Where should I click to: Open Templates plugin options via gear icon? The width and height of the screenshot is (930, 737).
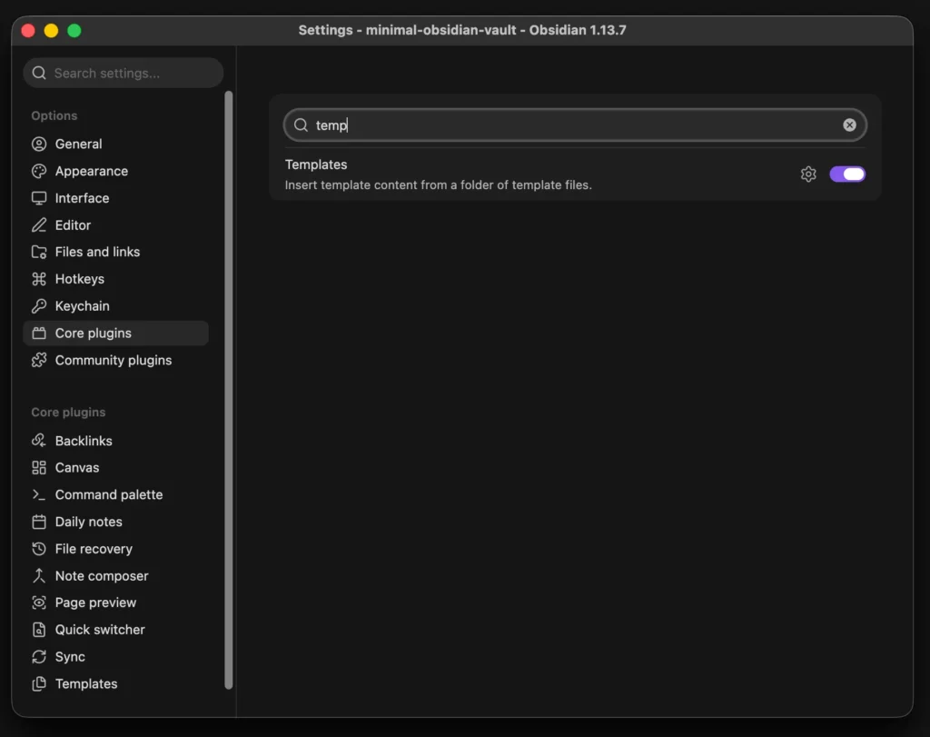[x=808, y=174]
